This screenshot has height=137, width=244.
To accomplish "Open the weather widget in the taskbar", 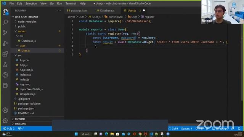I will point(7,134).
